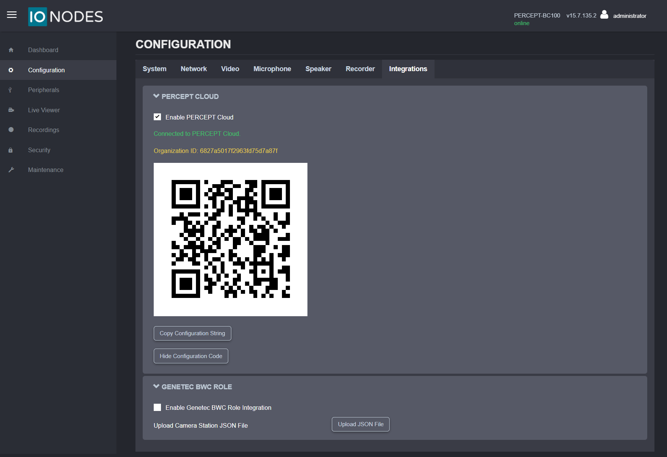
Task: Click Upload JSON File button
Action: pyautogui.click(x=361, y=424)
